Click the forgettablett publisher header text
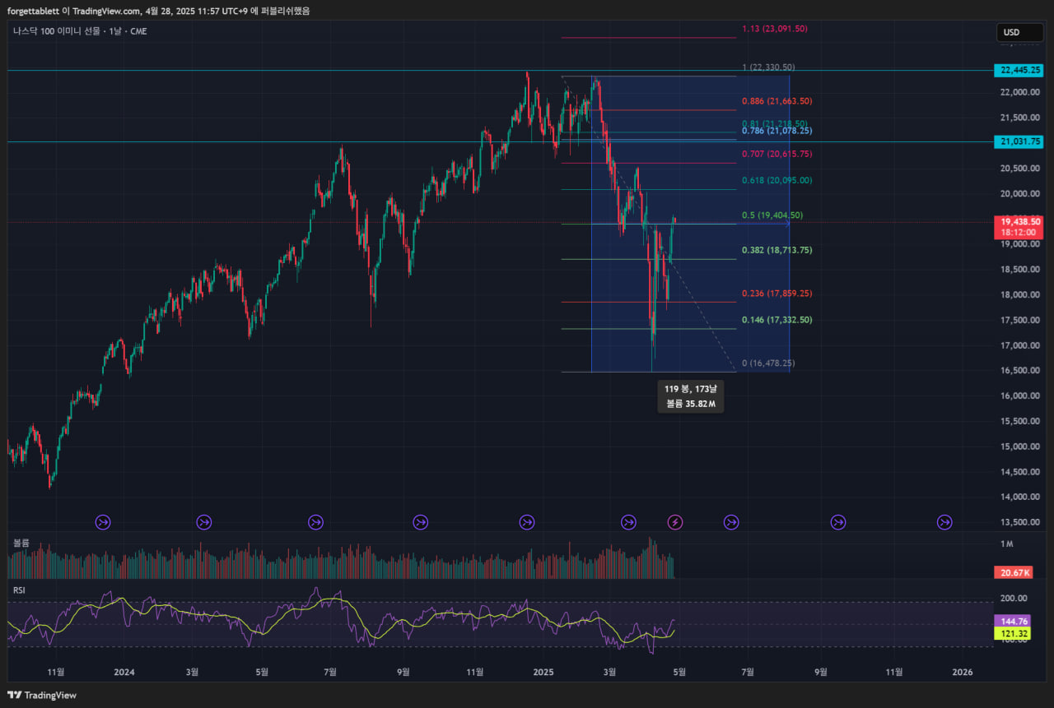The image size is (1054, 708). click(158, 11)
